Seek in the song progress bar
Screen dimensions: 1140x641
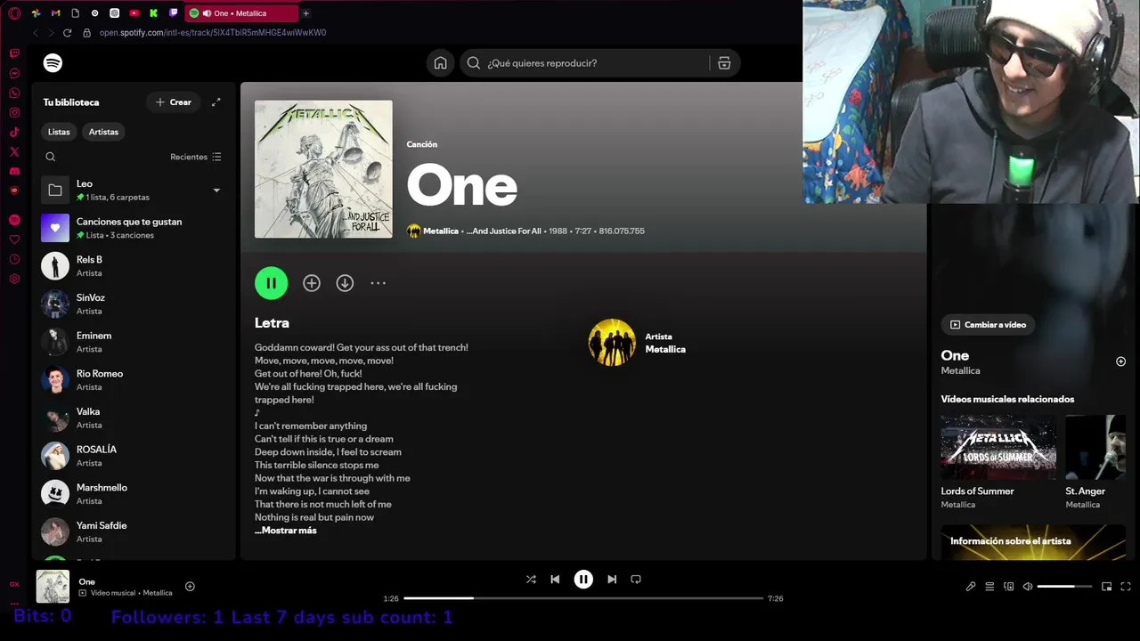click(583, 598)
